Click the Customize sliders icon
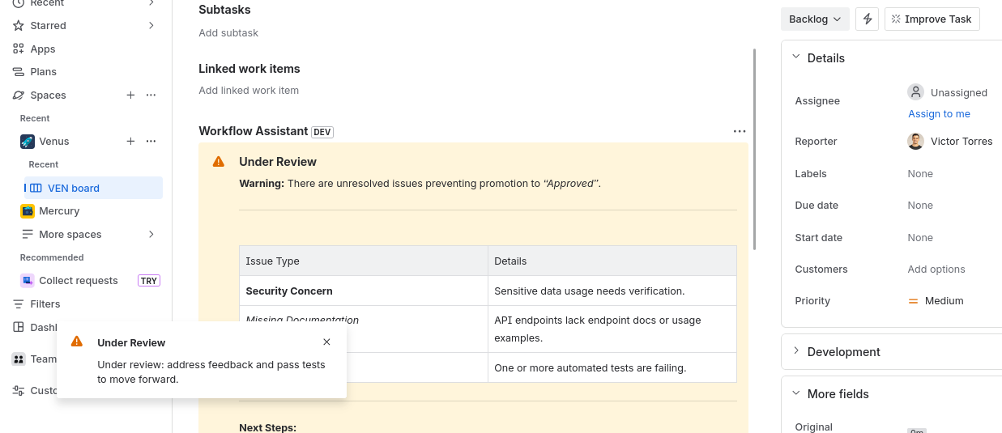The width and height of the screenshot is (1002, 433). [19, 391]
